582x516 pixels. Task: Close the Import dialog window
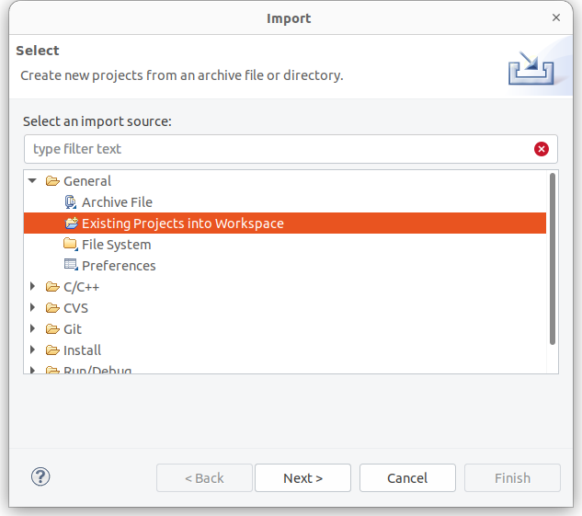tap(556, 17)
